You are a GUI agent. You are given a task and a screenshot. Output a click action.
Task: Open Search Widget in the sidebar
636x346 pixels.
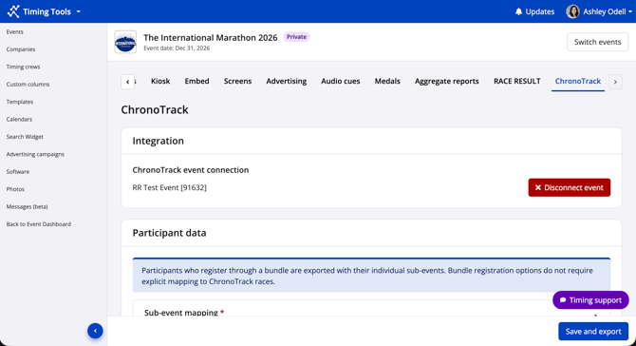(x=25, y=137)
